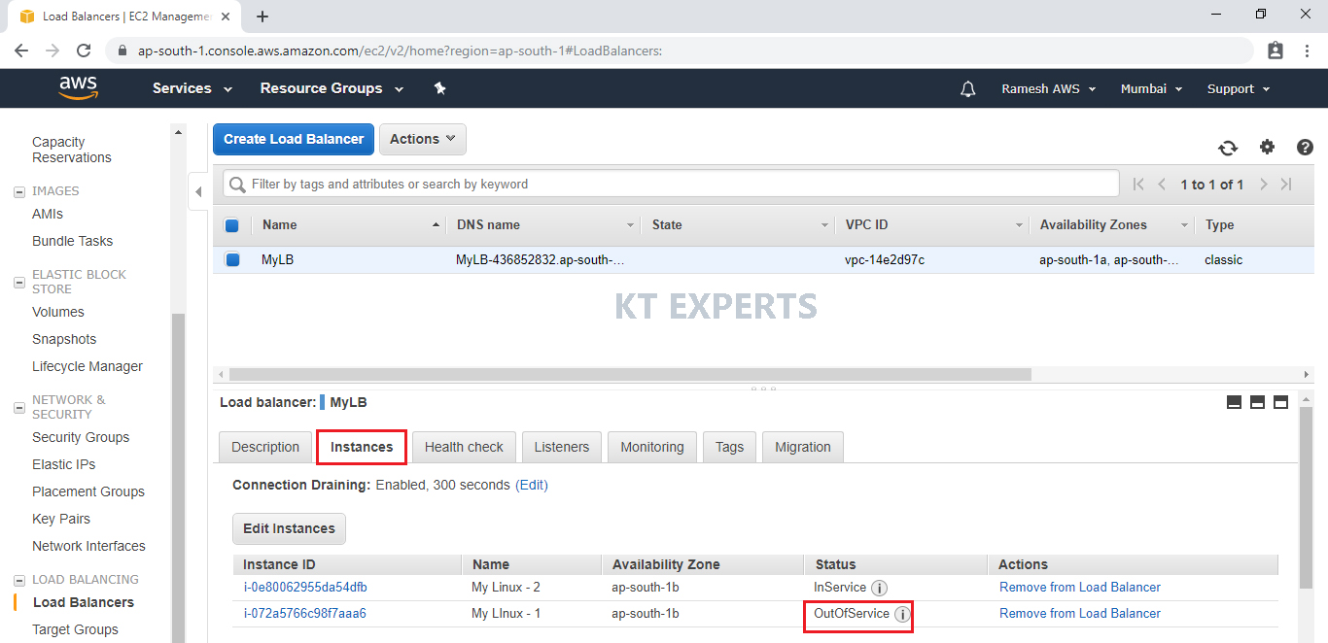Maximize the details pane layout icon

pyautogui.click(x=1280, y=402)
